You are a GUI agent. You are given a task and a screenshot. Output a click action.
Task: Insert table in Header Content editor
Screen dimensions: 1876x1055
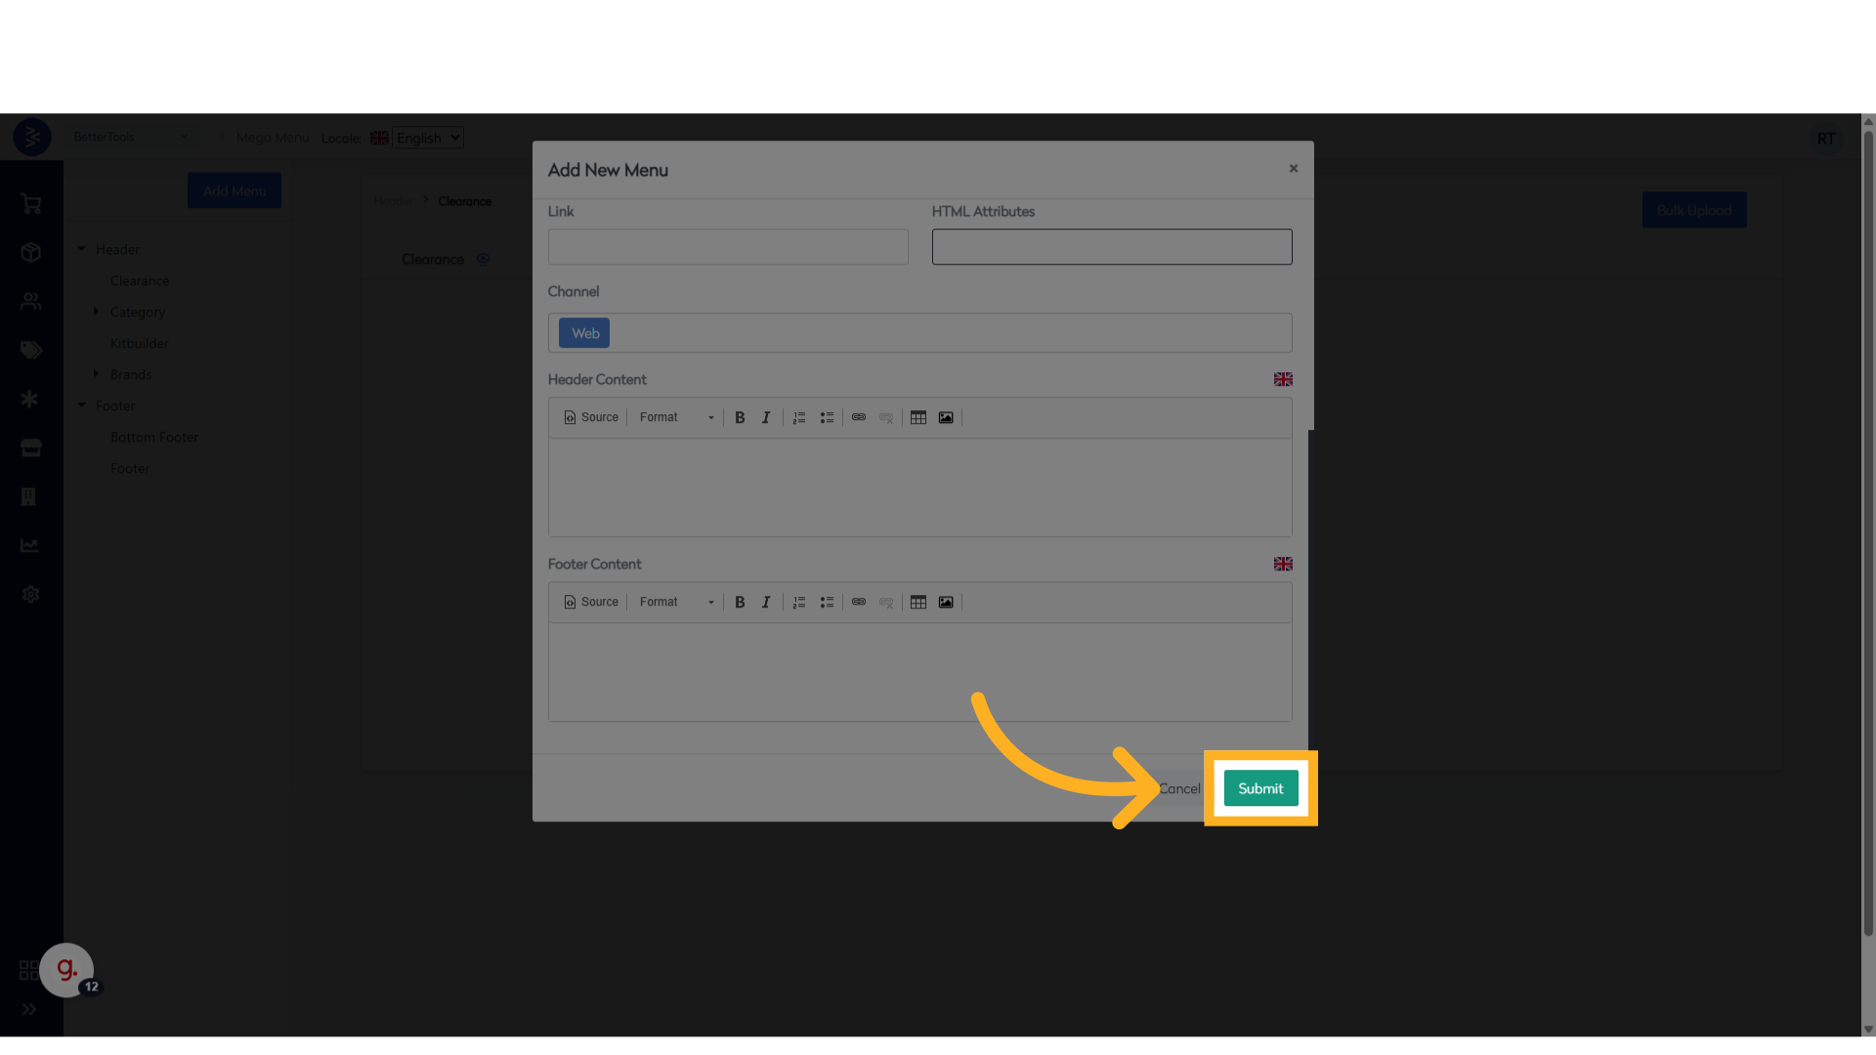point(918,417)
